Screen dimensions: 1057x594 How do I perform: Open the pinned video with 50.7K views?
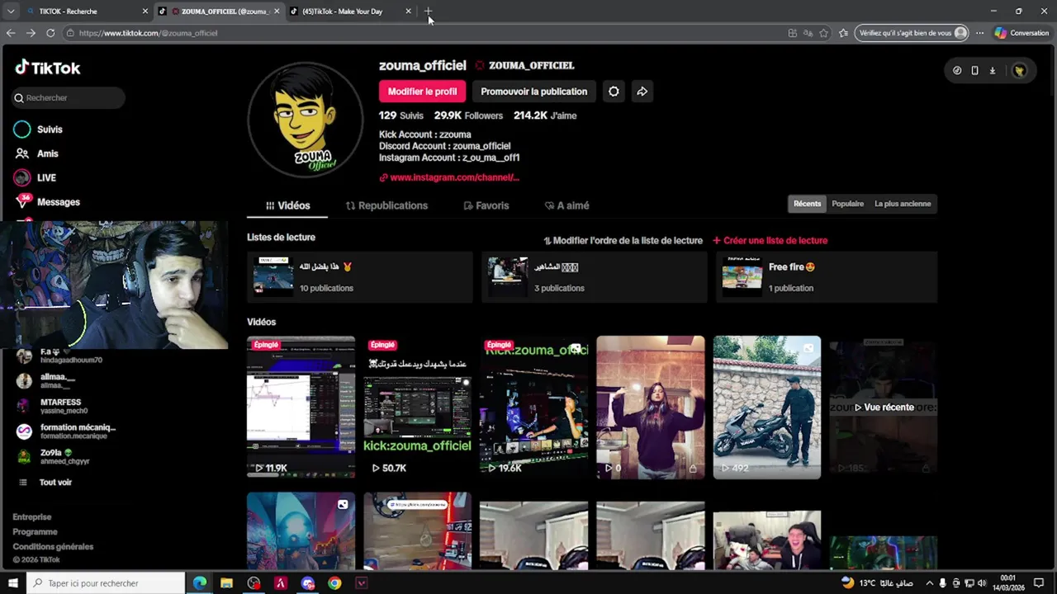click(417, 407)
